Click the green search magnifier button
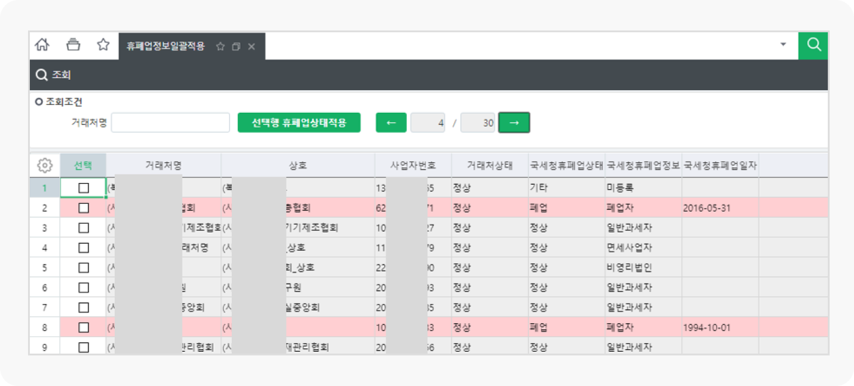The height and width of the screenshot is (386, 854). click(x=813, y=45)
